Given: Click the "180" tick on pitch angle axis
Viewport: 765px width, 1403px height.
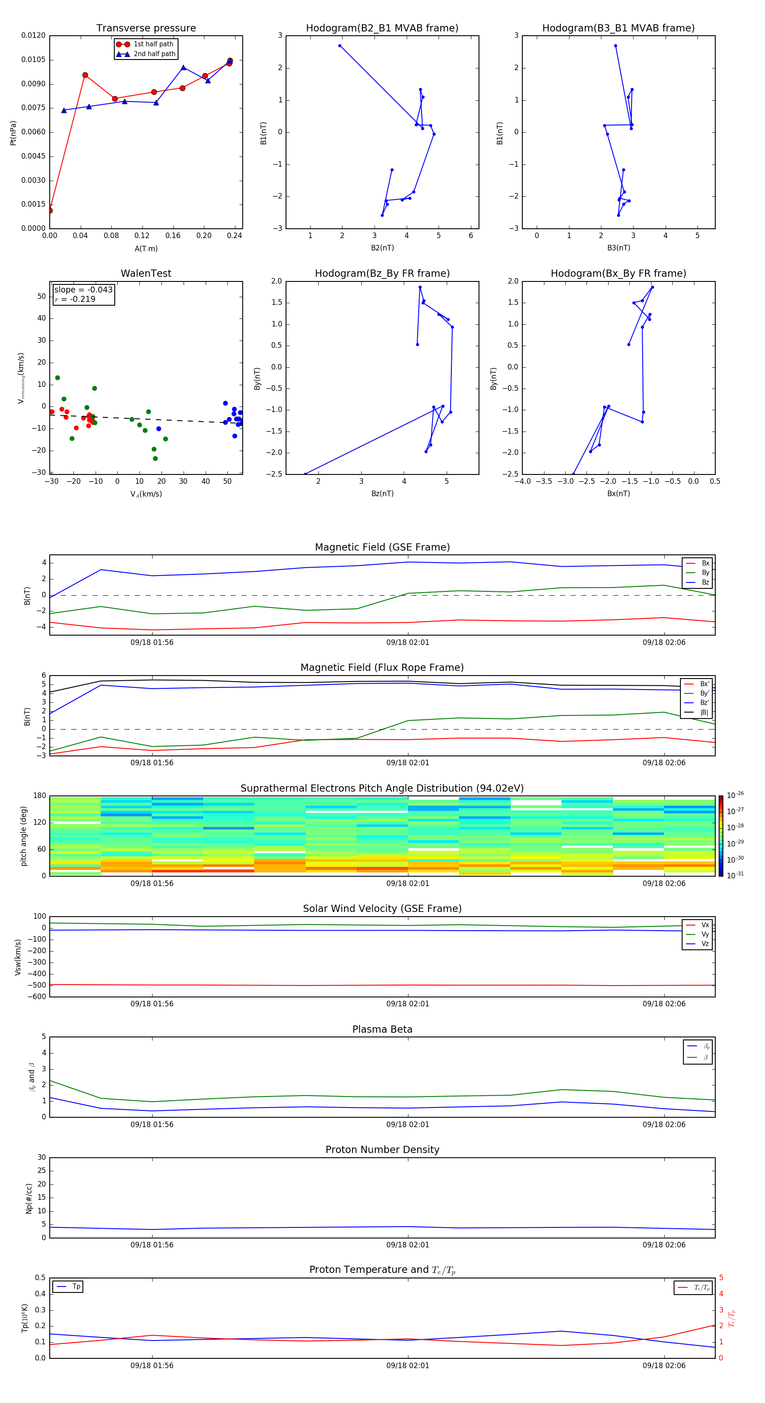Looking at the screenshot, I should pos(40,796).
